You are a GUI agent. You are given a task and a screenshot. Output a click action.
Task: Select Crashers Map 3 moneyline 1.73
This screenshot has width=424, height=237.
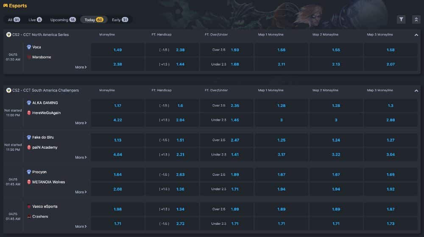click(391, 223)
